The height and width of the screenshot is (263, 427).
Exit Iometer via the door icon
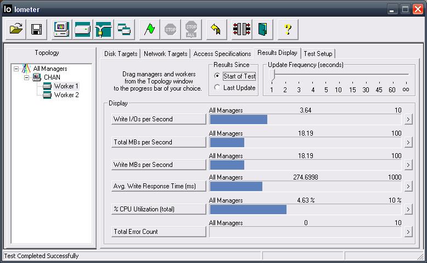pyautogui.click(x=262, y=29)
